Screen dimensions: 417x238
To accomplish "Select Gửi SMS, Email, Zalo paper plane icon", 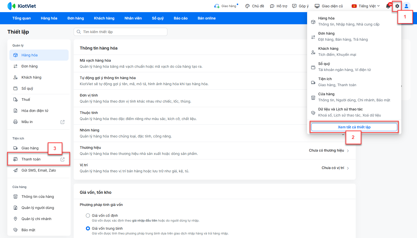I will click(x=15, y=170).
